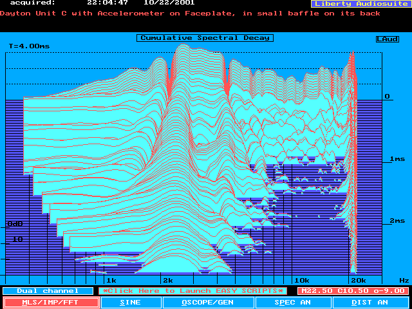This screenshot has height=309, width=412.
Task: Click the Dual channel indicator
Action: (x=48, y=291)
